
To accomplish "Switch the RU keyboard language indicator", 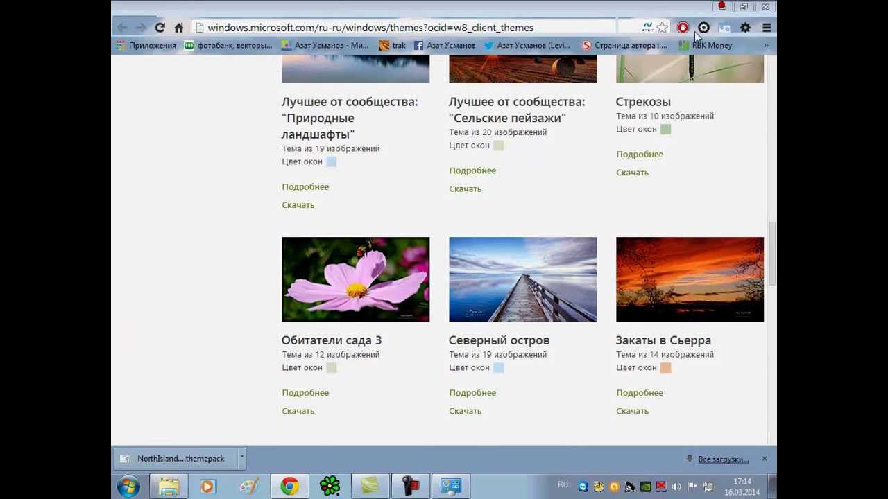I will pyautogui.click(x=563, y=485).
